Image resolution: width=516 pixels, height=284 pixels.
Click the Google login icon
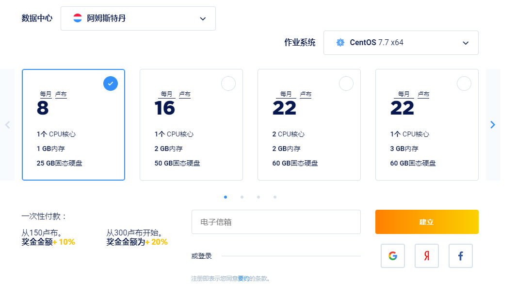click(393, 256)
